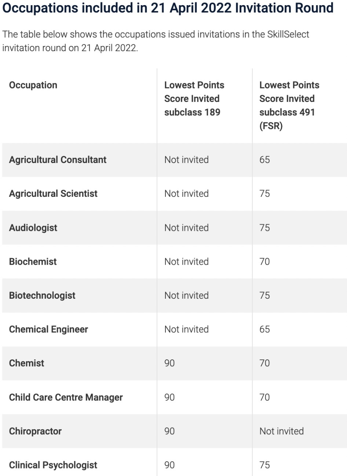Click the 65 score for Chemical Engineer
Screen dimensions: 347x476
(x=265, y=330)
